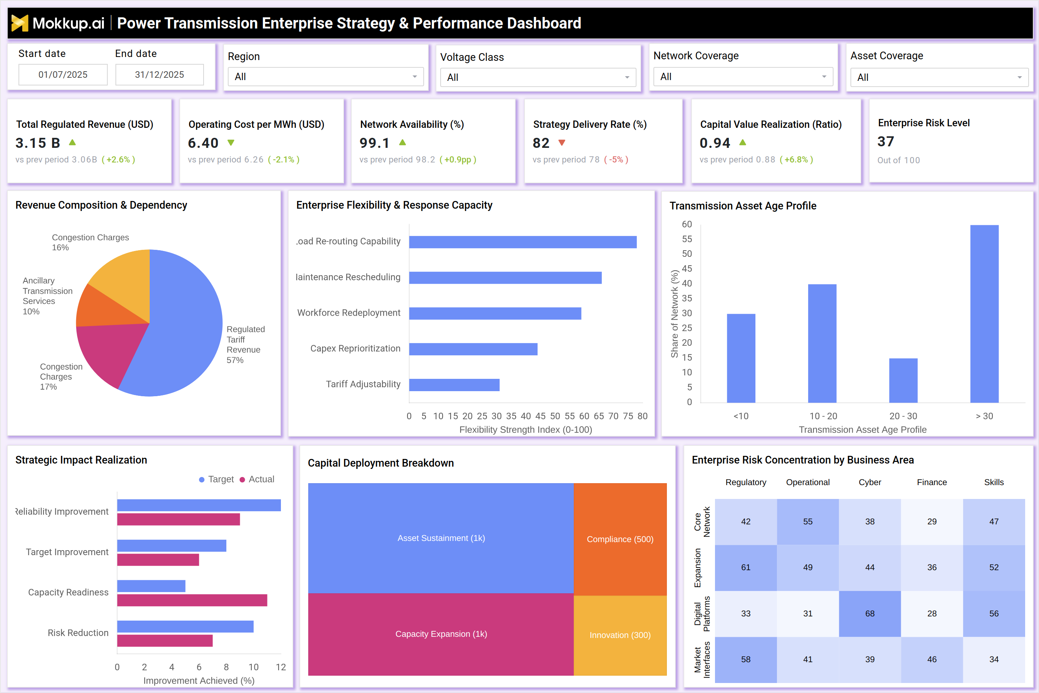Viewport: 1039px width, 693px height.
Task: Click the heatmap cell with value 61
Action: (746, 567)
